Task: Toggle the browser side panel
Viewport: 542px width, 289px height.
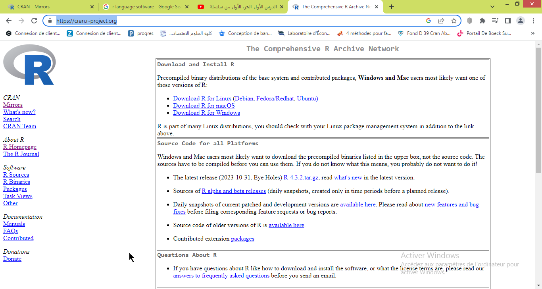Action: [507, 21]
